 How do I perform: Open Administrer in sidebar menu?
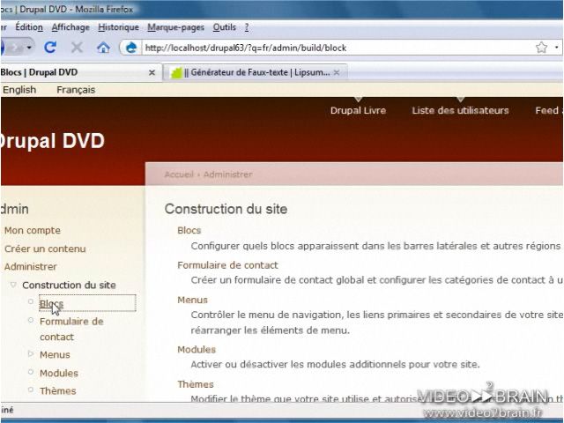click(31, 267)
